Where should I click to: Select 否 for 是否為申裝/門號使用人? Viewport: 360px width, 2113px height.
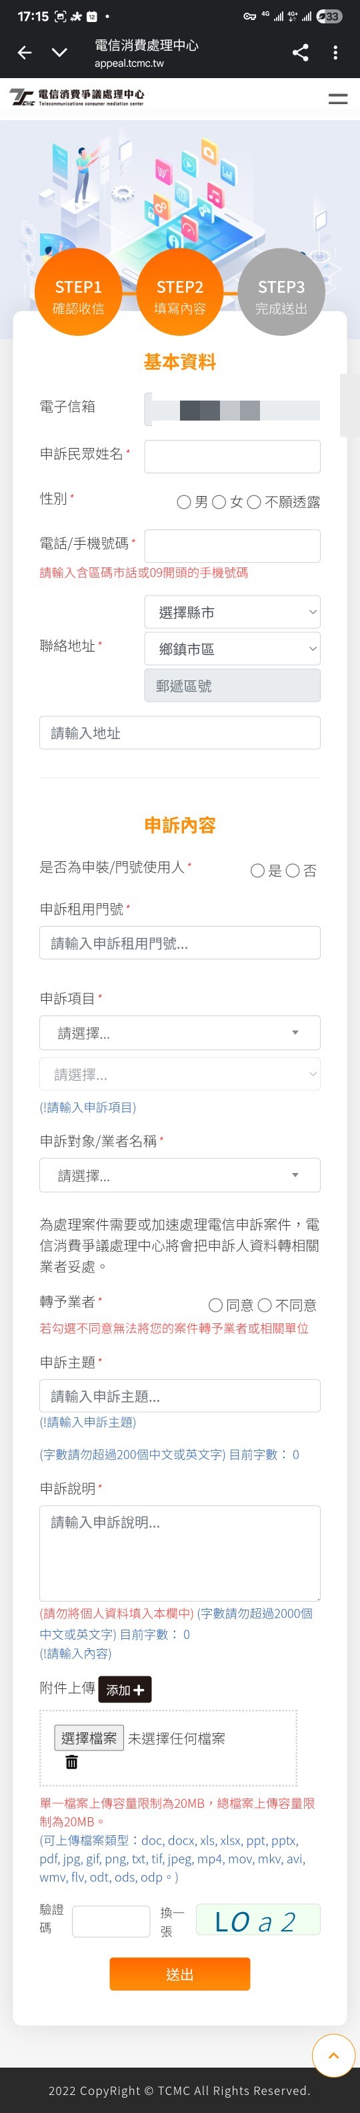point(292,871)
